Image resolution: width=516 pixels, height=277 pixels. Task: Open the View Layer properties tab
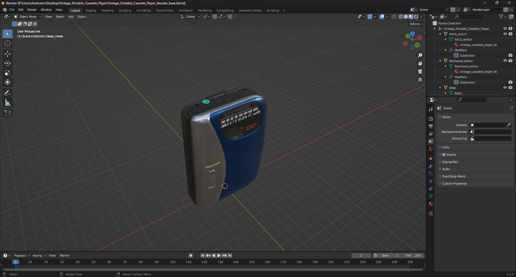click(x=431, y=134)
